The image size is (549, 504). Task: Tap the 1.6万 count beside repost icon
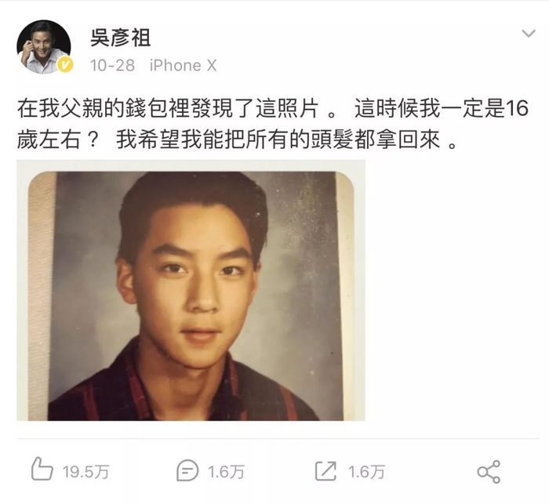[366, 472]
